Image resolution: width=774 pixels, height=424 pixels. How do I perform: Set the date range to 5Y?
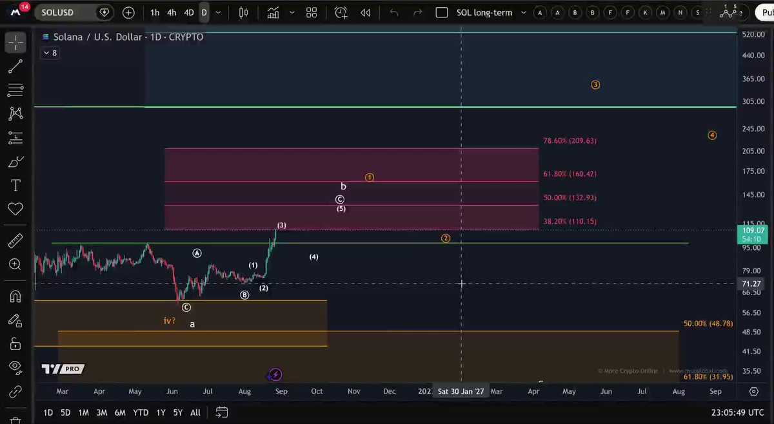point(177,412)
